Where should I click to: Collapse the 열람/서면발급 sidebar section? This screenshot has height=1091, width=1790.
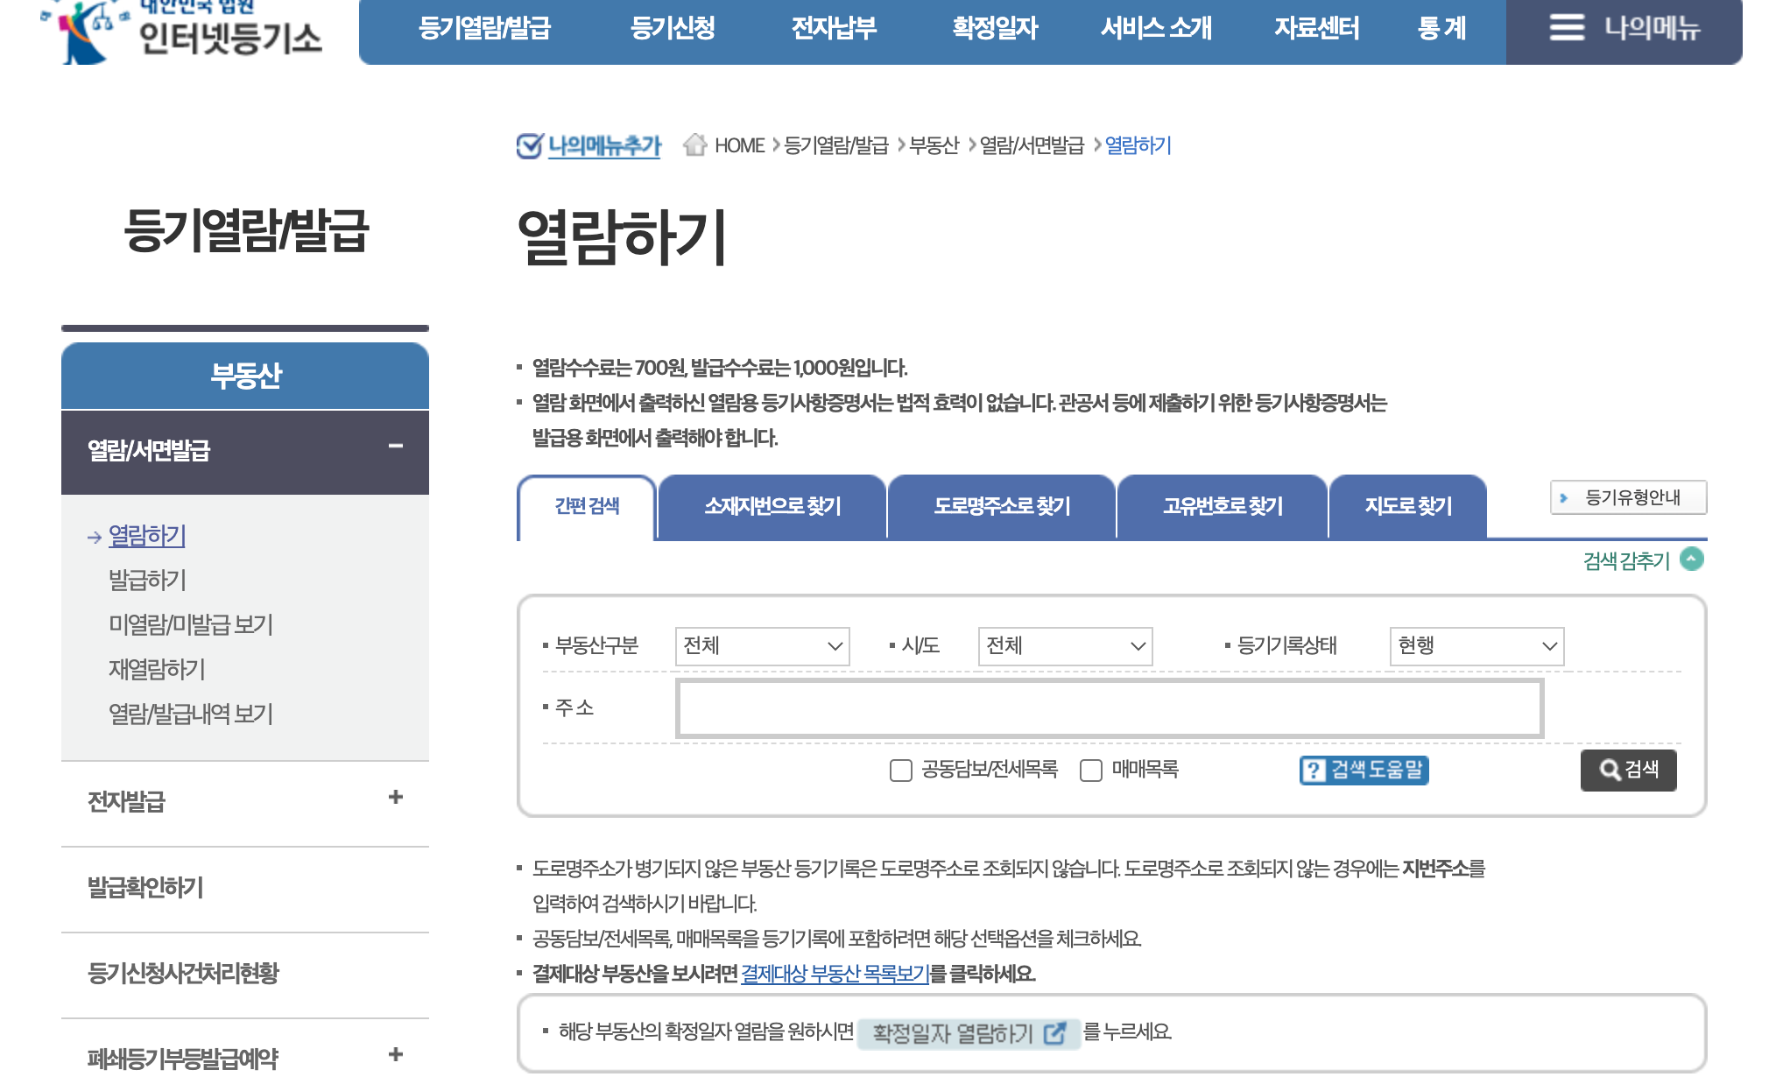[396, 447]
